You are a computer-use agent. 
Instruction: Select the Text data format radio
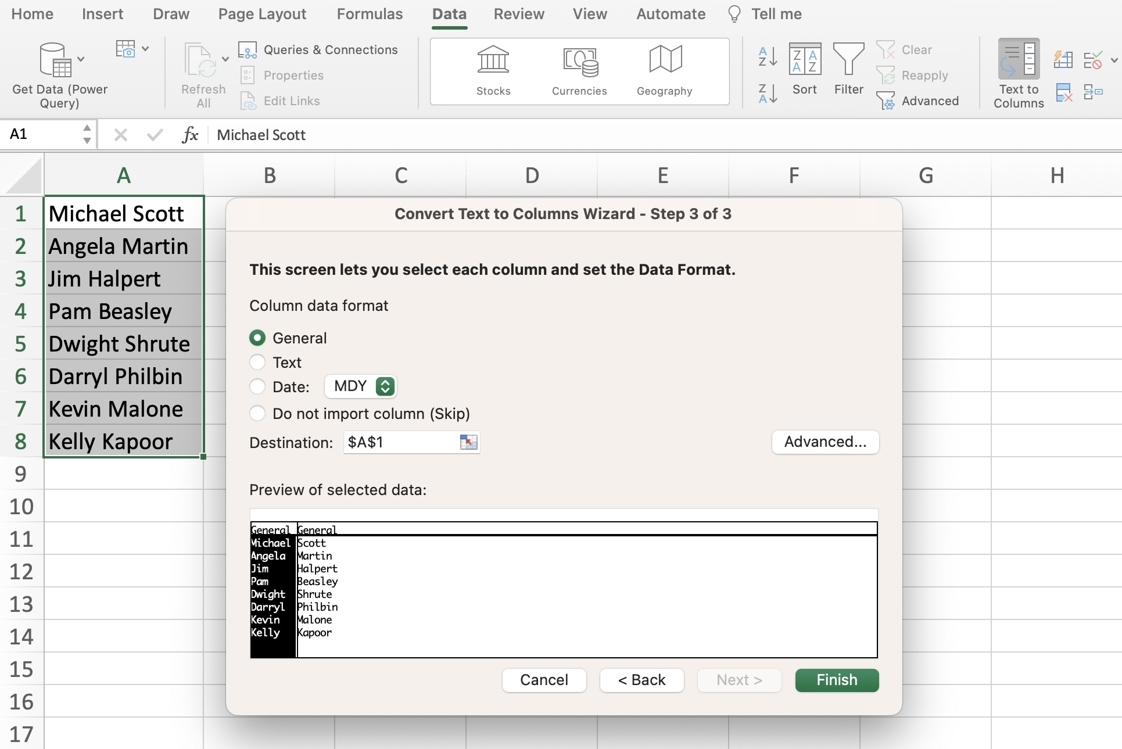[x=257, y=363]
